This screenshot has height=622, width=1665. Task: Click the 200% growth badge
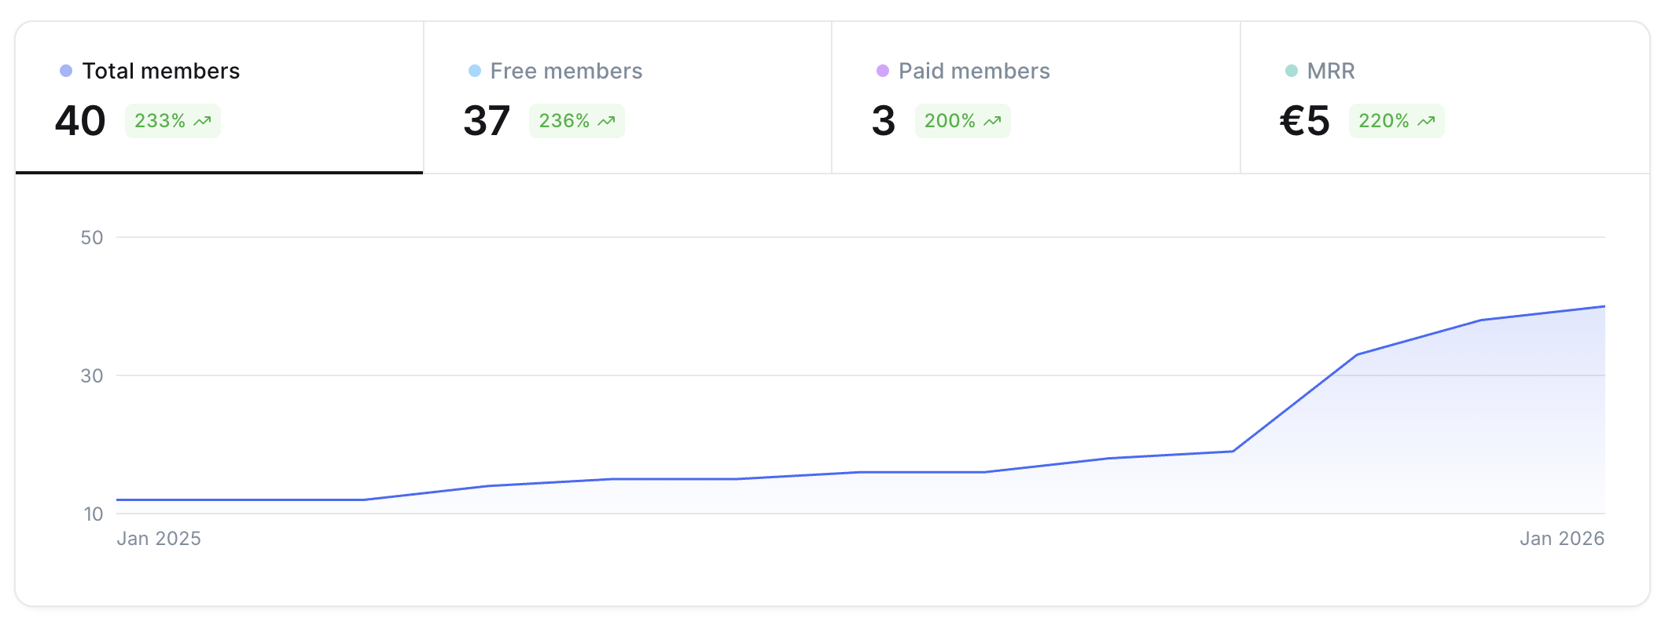pos(963,121)
